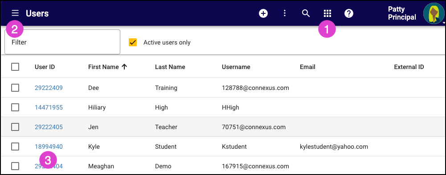Screen dimensions: 446x175
Task: Open the vertical three-dot more options menu
Action: pos(284,13)
